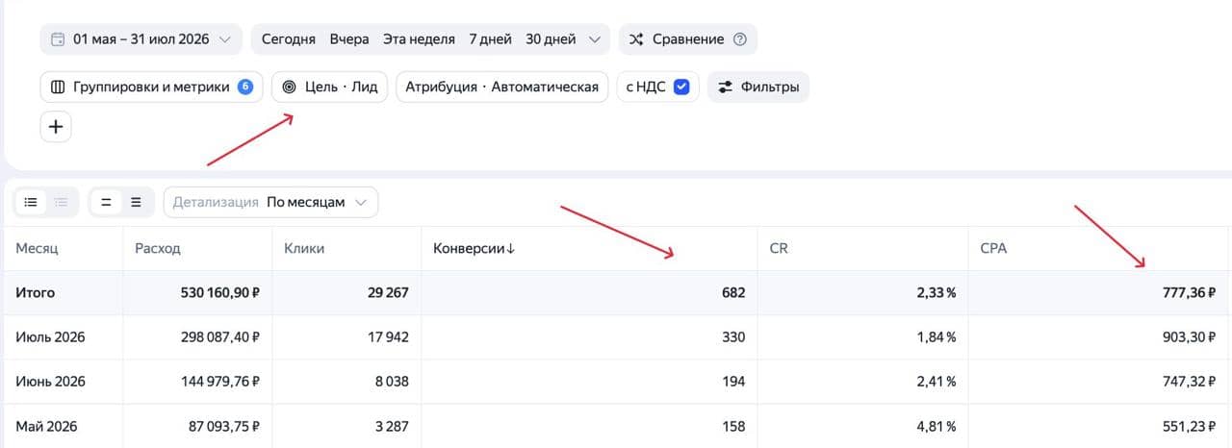Toggle the с НДС checkbox
The image size is (1232, 448).
tap(681, 87)
